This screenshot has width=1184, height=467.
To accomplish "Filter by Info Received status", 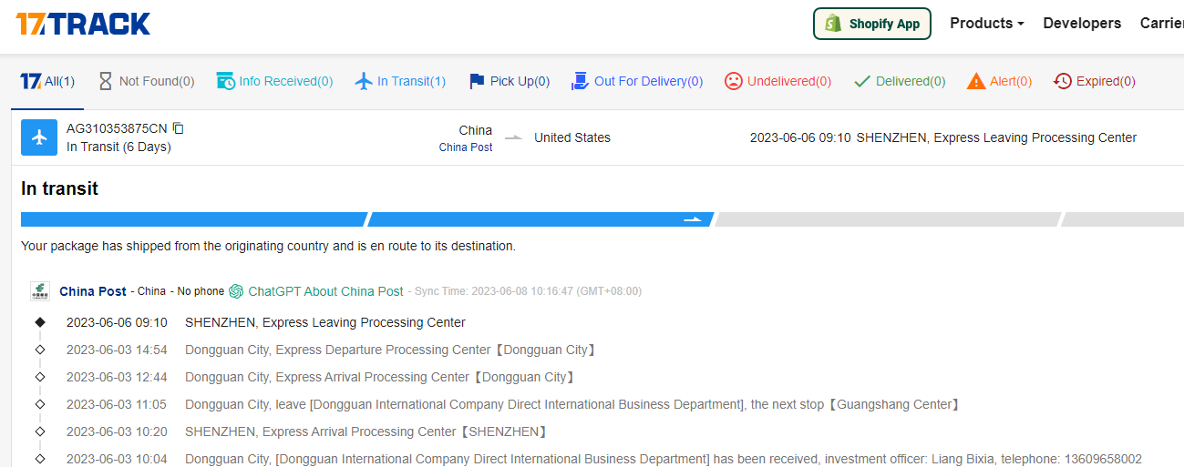I will pyautogui.click(x=274, y=81).
